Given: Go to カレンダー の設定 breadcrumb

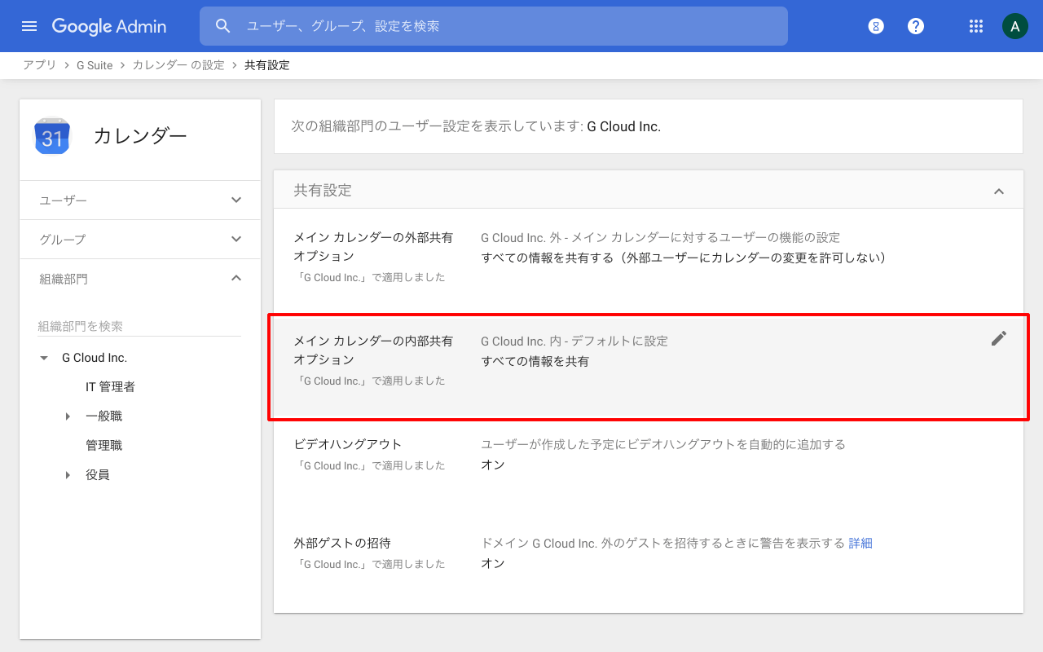Looking at the screenshot, I should pyautogui.click(x=178, y=65).
